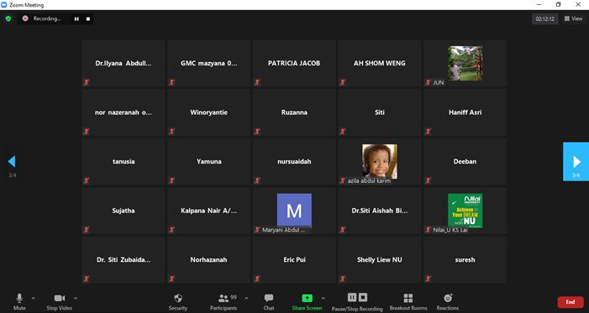Go to next gallery page arrow

click(576, 162)
